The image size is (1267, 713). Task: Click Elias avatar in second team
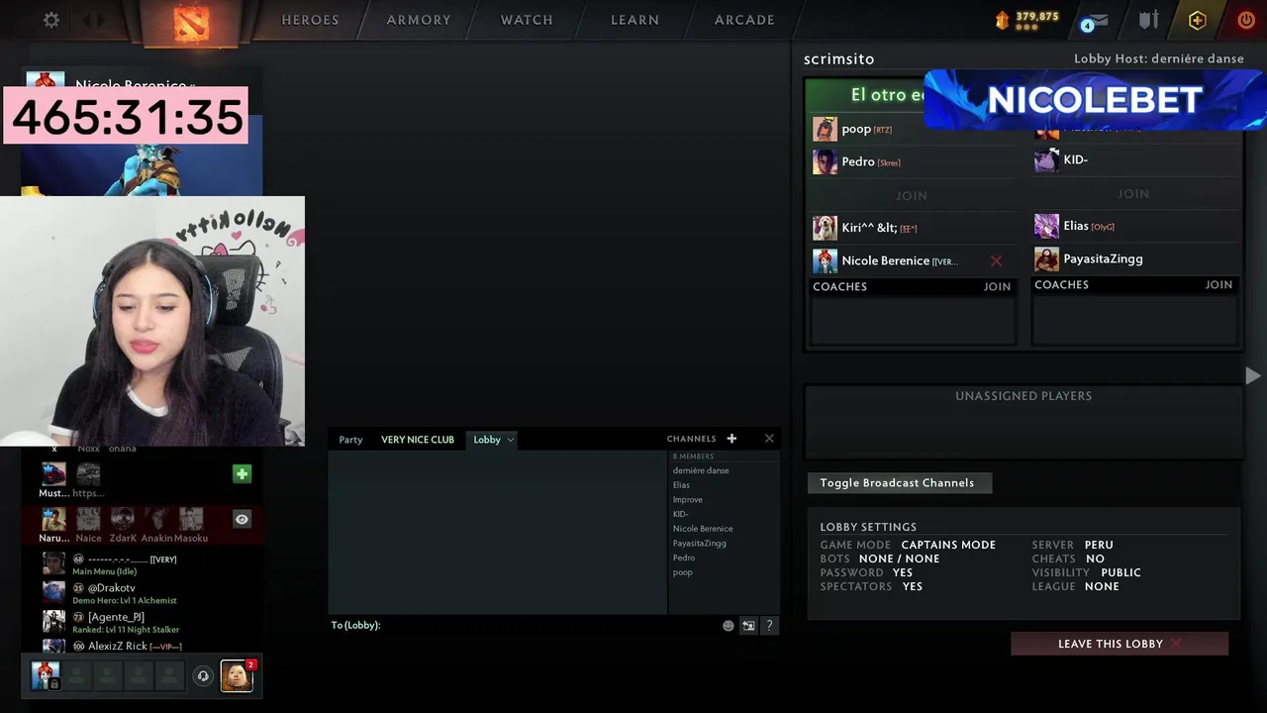pos(1046,226)
